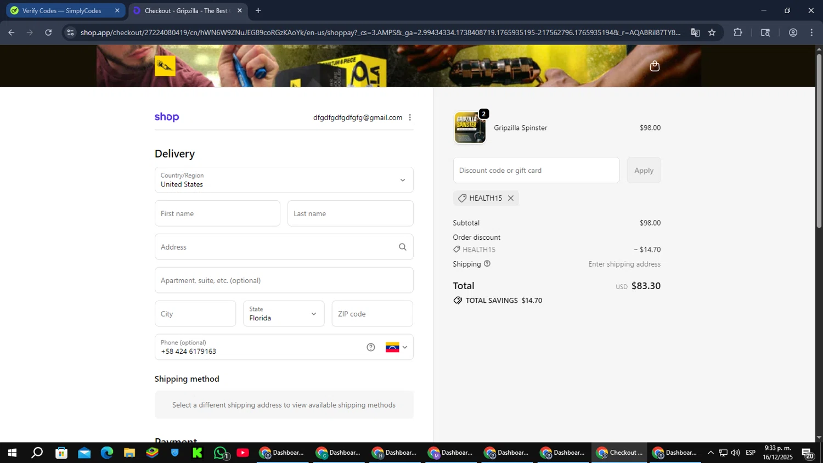Viewport: 823px width, 463px height.
Task: Open the Extensions puzzle icon
Action: [x=738, y=32]
